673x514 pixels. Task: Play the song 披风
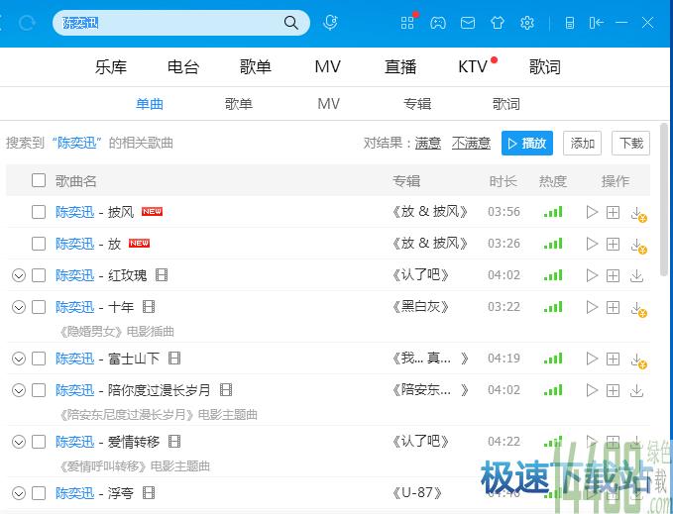pyautogui.click(x=593, y=212)
